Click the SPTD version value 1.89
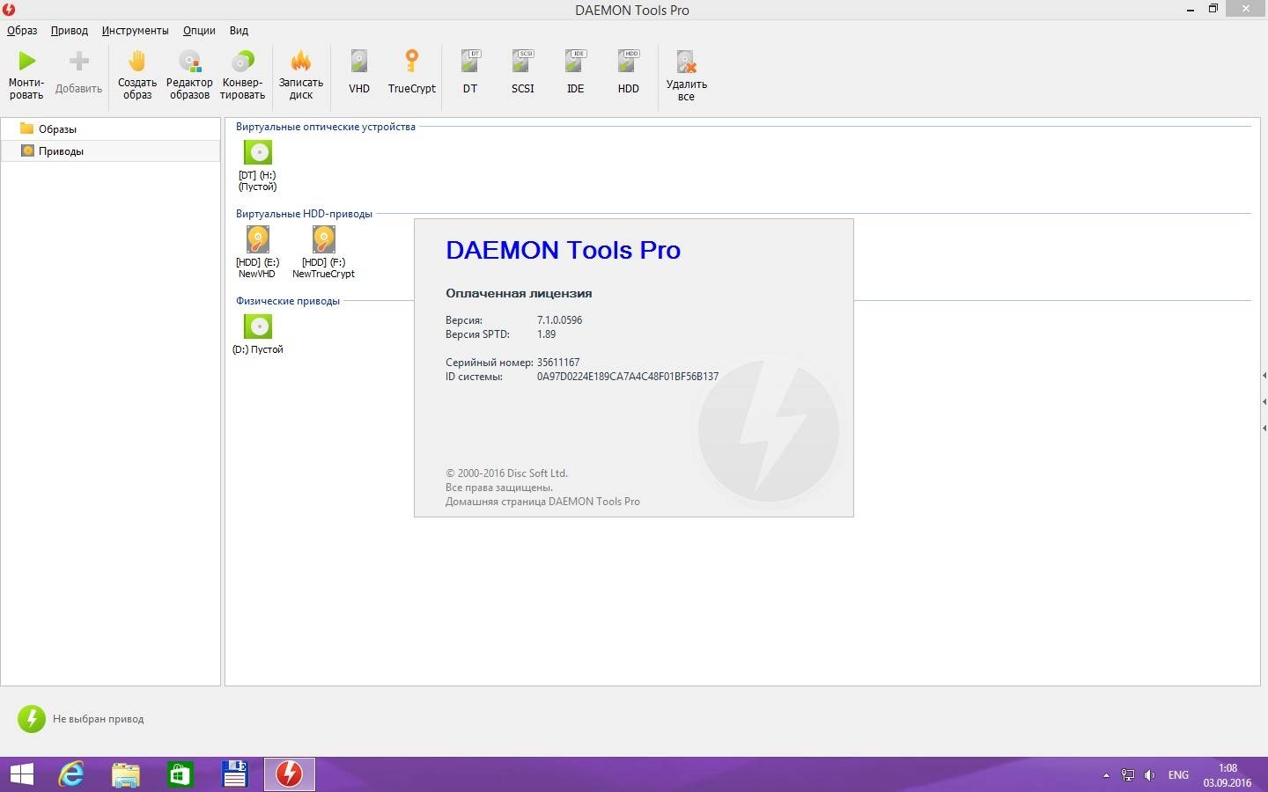This screenshot has width=1268, height=792. pyautogui.click(x=546, y=334)
